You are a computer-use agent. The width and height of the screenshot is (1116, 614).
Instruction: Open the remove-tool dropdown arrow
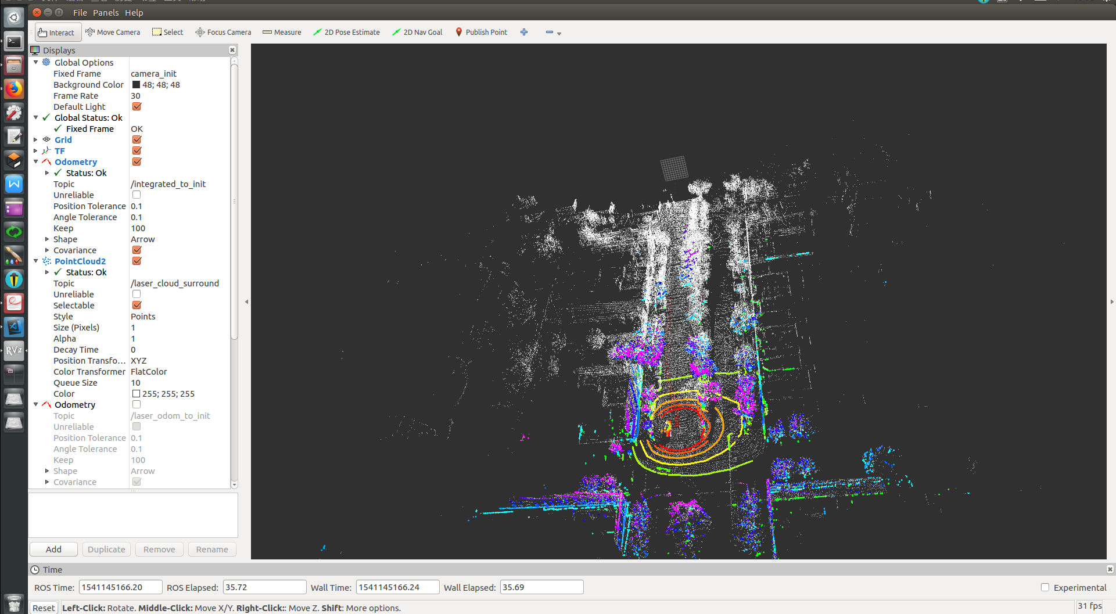[x=560, y=33]
